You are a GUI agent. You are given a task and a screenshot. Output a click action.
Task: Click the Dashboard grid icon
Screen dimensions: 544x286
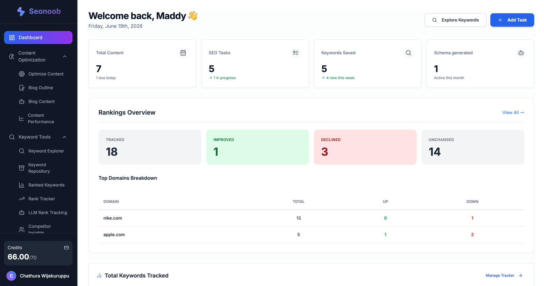pos(12,37)
